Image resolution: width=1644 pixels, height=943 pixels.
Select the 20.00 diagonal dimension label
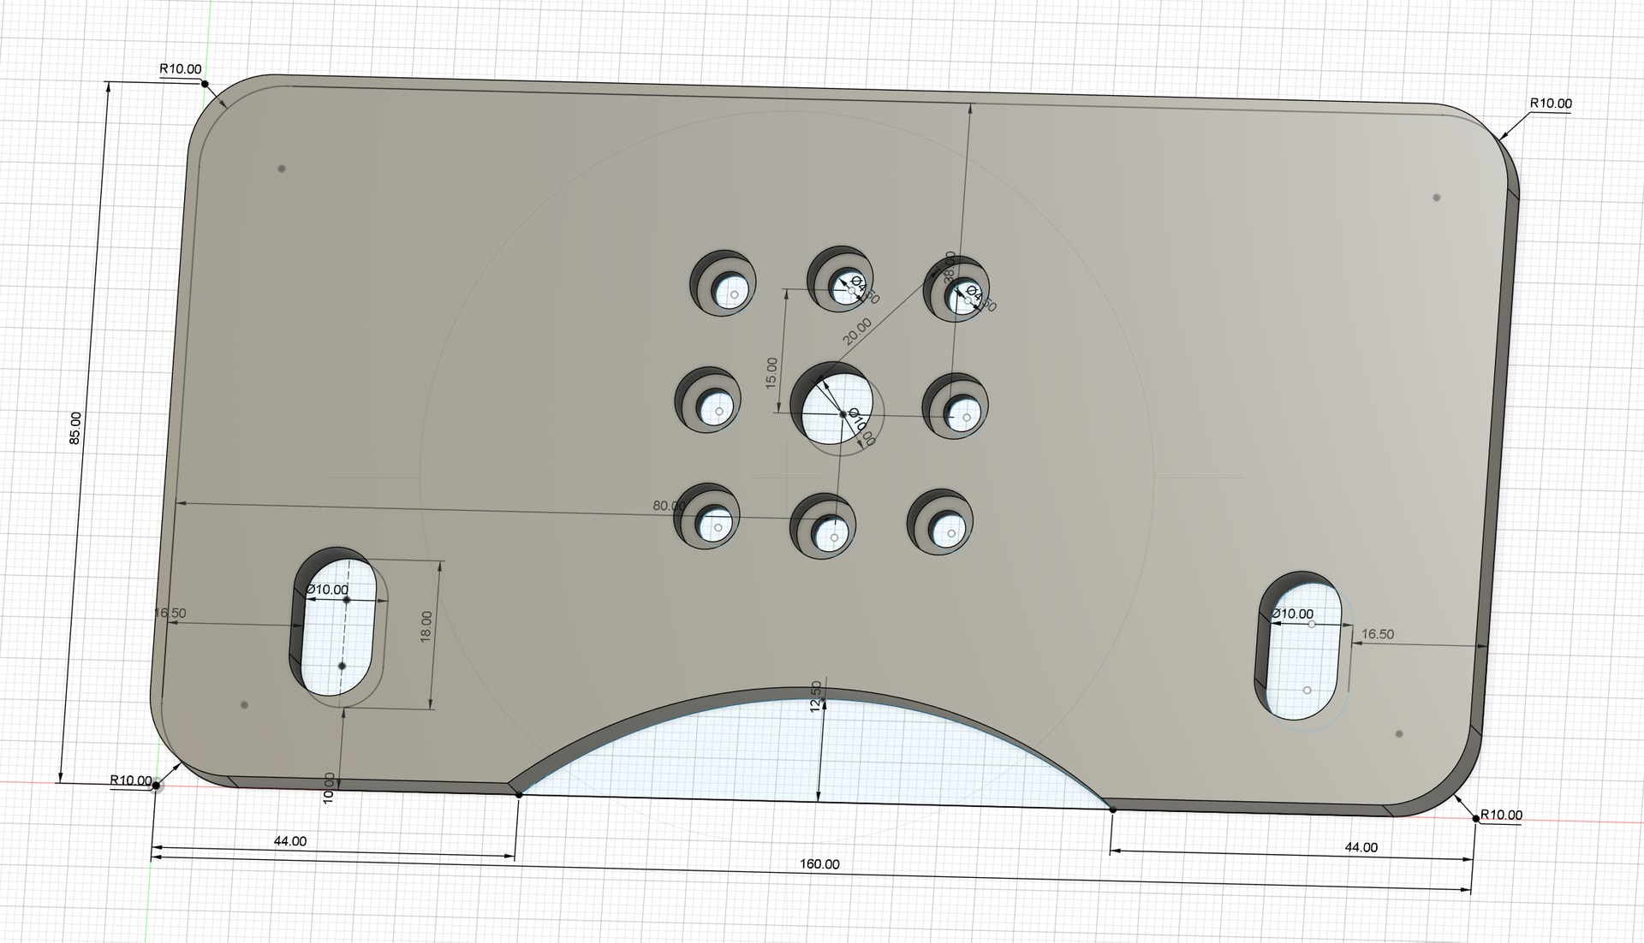(856, 330)
